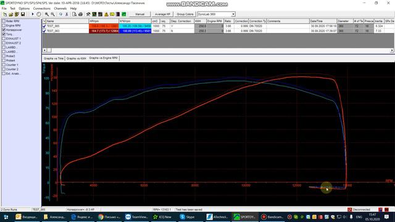
Task: Open the Options menu
Action: coord(24,9)
